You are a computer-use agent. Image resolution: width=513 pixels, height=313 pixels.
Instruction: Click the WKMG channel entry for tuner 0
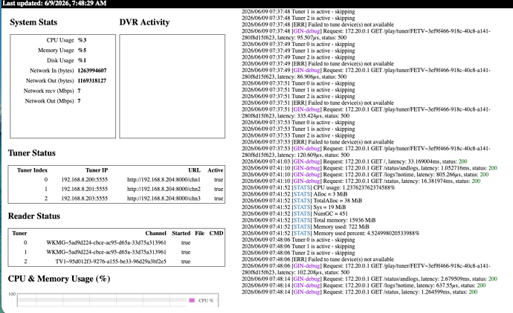pyautogui.click(x=106, y=242)
